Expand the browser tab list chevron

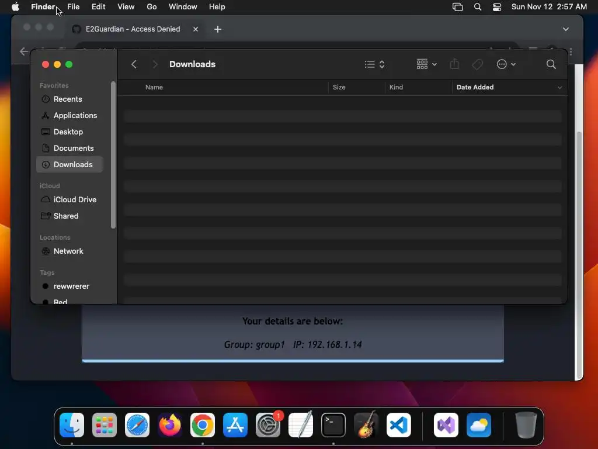[x=565, y=29]
